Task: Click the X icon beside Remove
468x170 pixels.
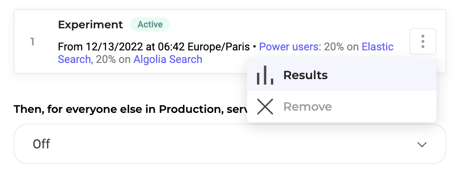Action: (x=265, y=107)
